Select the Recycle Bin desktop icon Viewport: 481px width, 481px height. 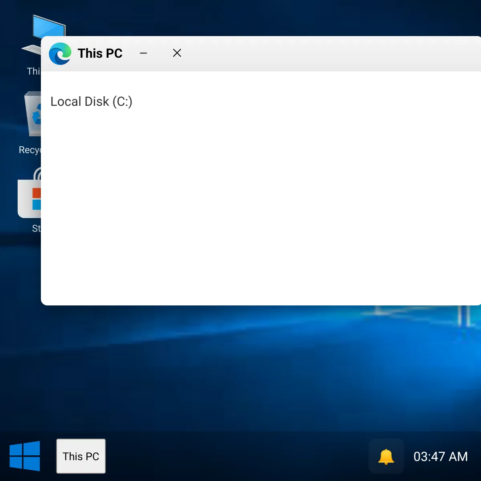tap(30, 123)
